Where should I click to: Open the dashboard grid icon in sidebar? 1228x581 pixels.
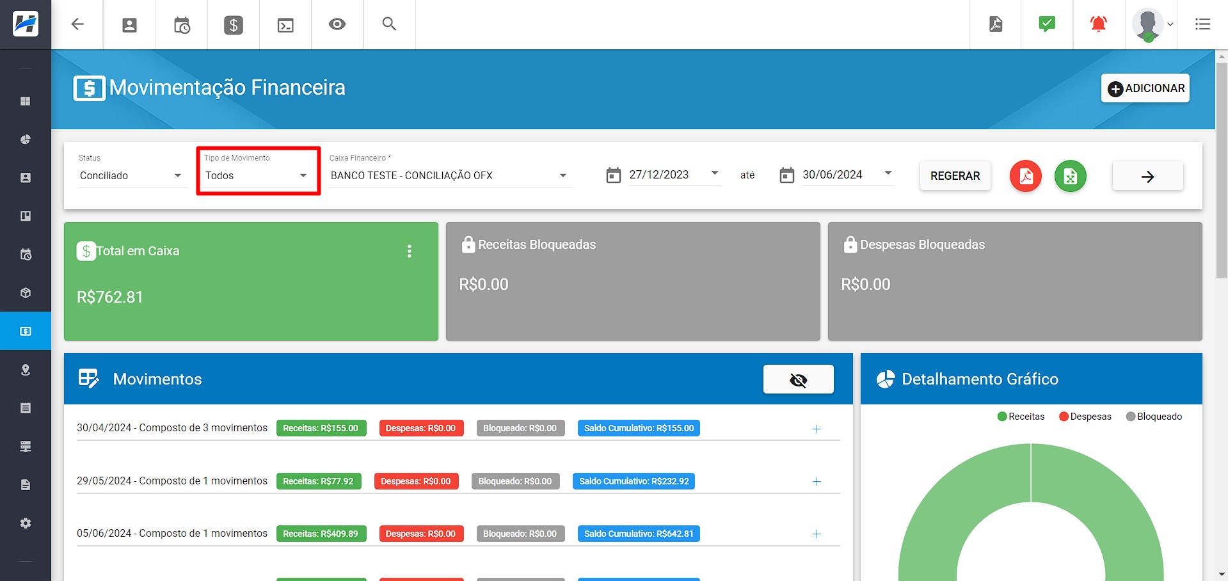[26, 101]
